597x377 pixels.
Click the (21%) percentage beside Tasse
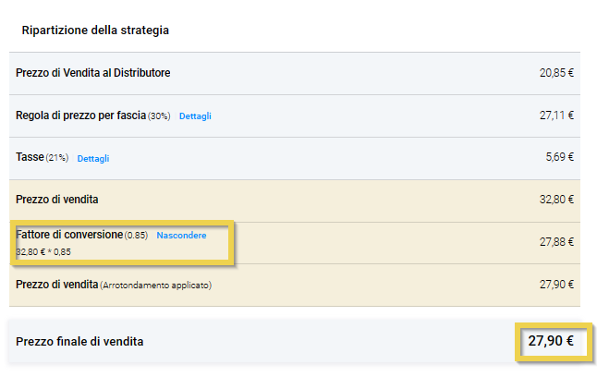point(57,159)
